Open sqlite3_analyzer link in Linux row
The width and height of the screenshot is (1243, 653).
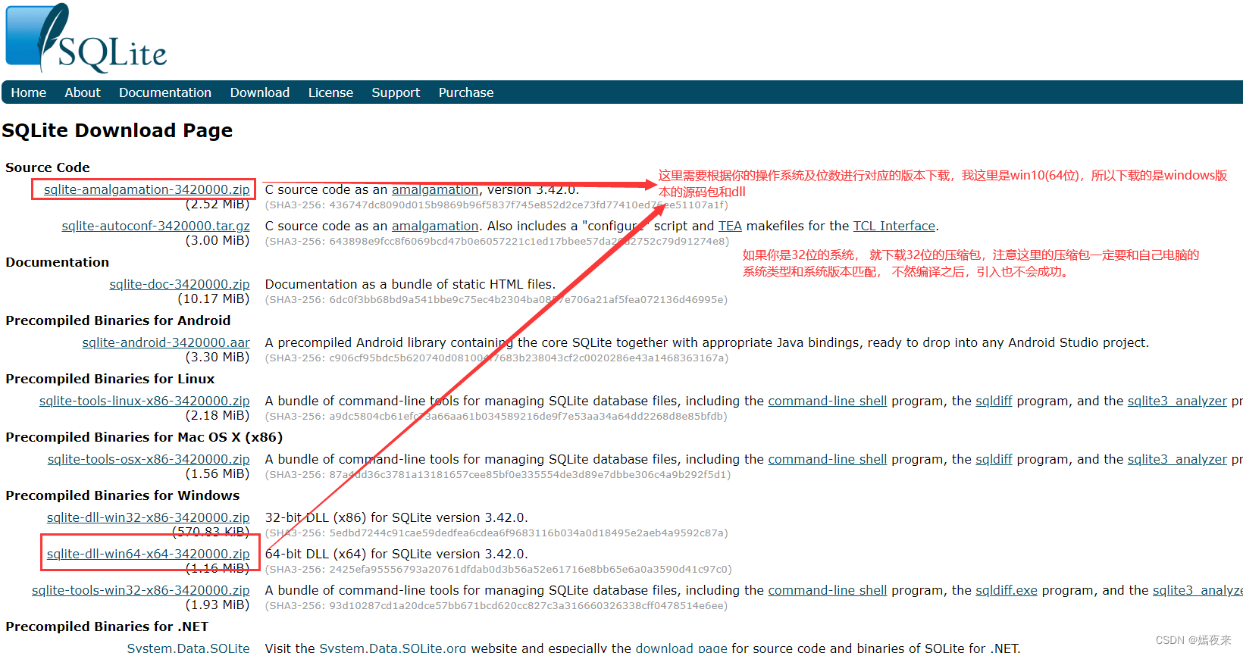click(1177, 401)
